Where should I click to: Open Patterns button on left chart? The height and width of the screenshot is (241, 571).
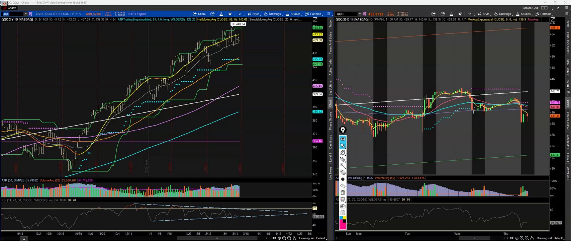(313, 14)
